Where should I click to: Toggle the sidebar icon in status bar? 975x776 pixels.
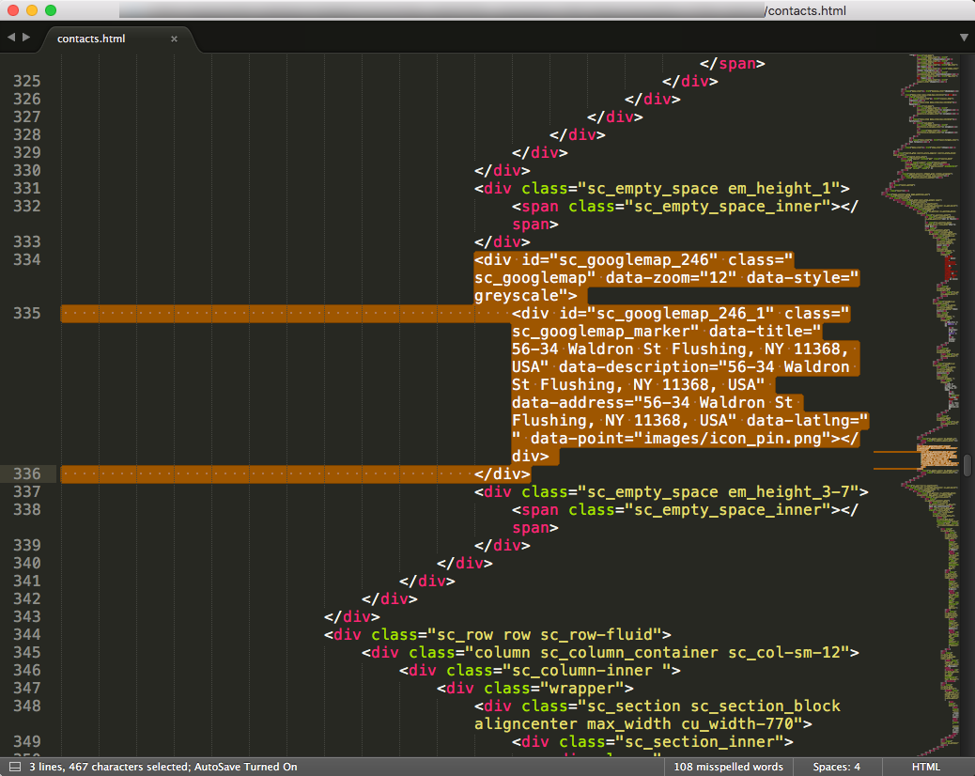pyautogui.click(x=14, y=767)
